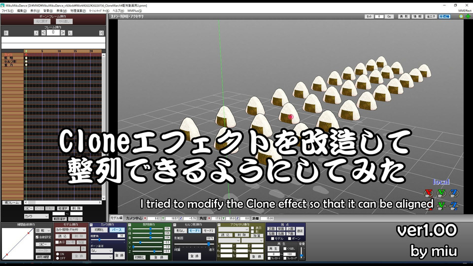Open the 回転 interpolation dropdown
Screen dimensions: 473x266
tap(43, 231)
